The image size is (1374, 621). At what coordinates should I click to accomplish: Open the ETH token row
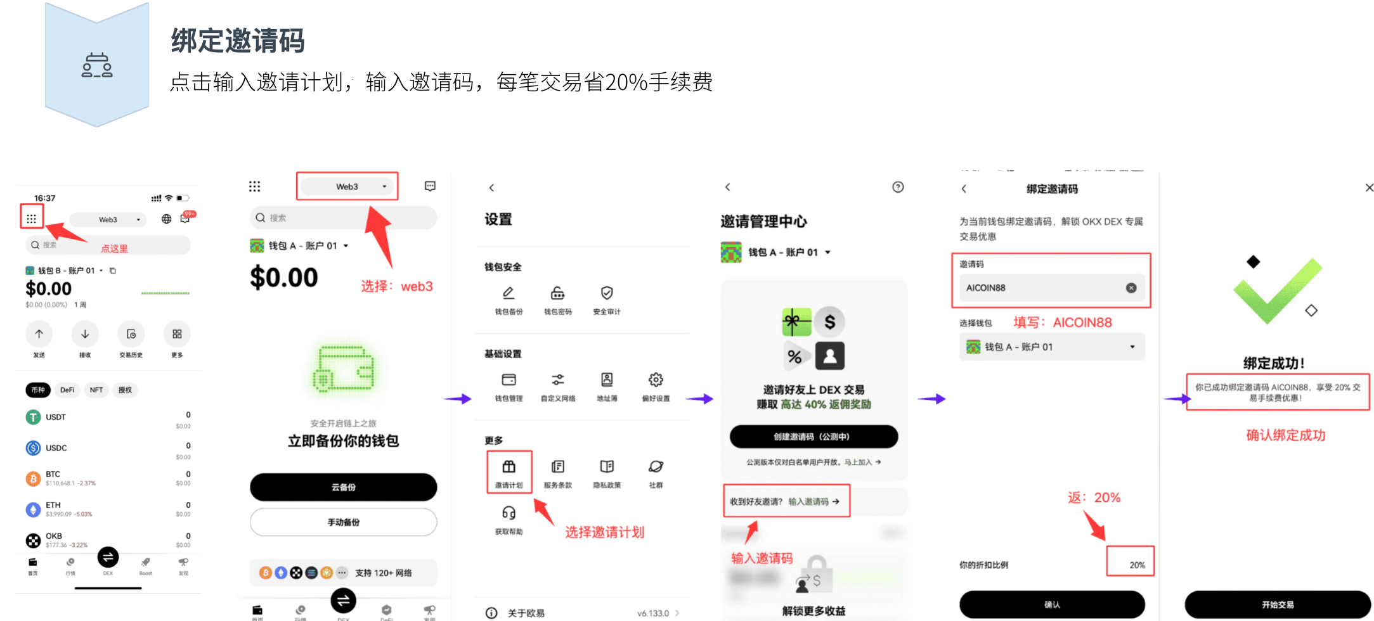click(x=108, y=509)
